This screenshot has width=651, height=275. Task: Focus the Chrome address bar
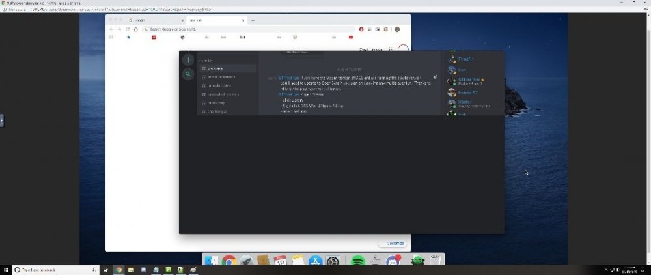(x=248, y=29)
